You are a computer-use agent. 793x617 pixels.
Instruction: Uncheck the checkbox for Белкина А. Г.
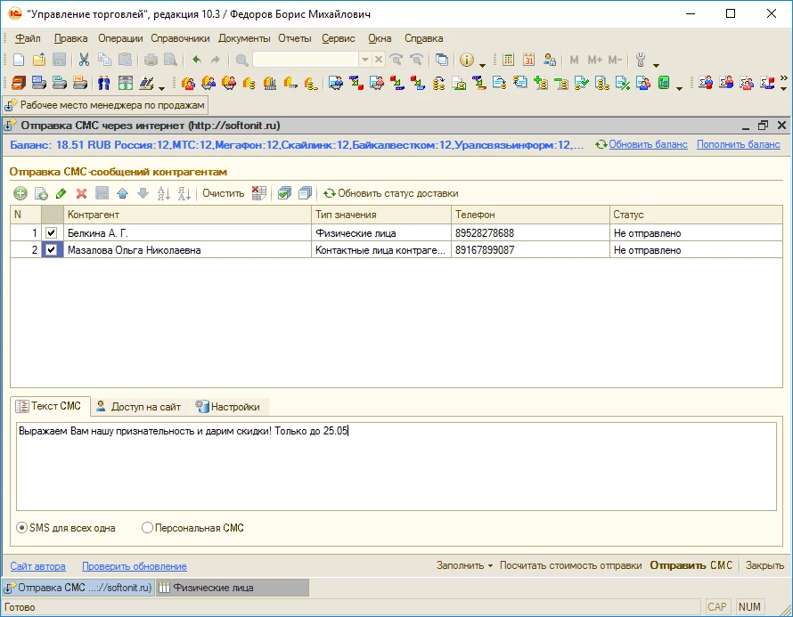click(52, 233)
